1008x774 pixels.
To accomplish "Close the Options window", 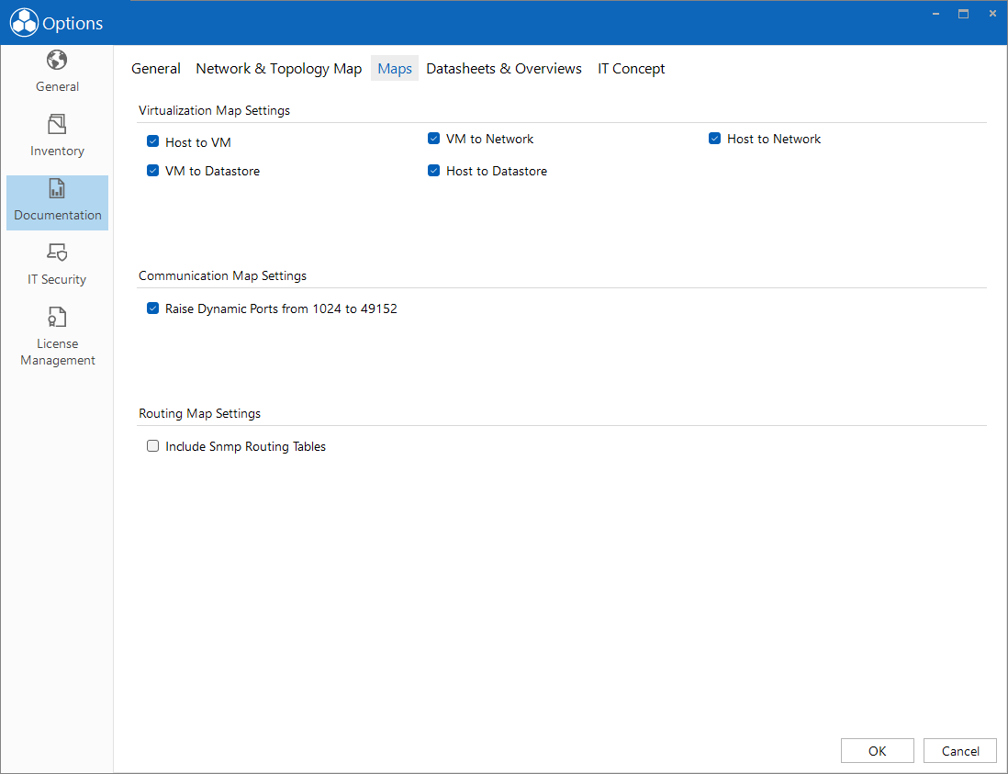I will (992, 14).
